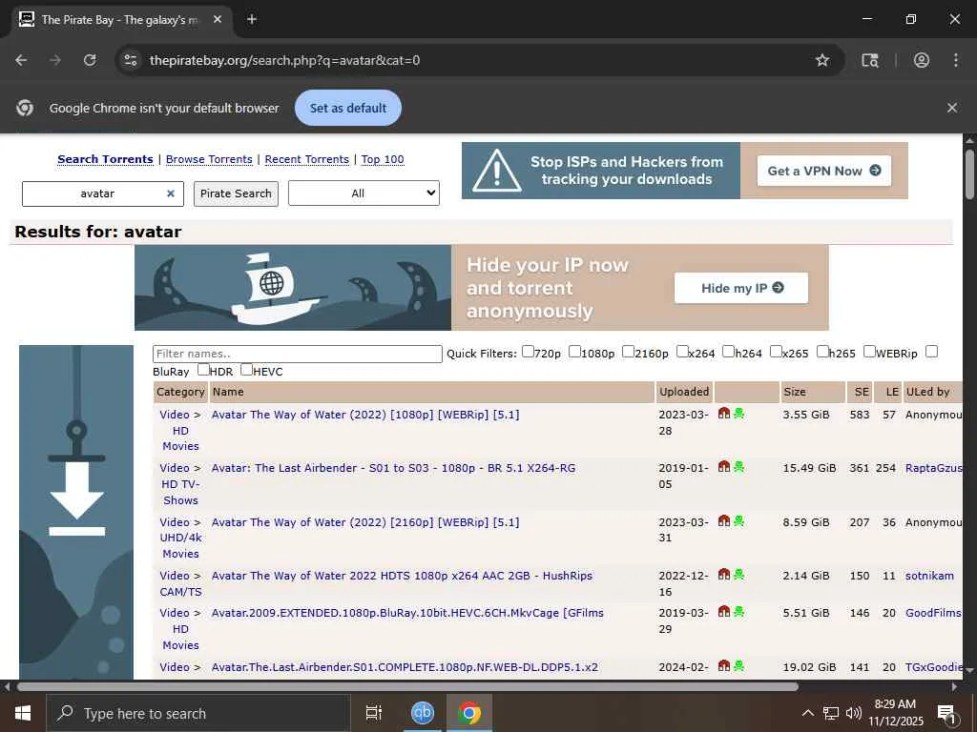Open Google Lens search icon
The width and height of the screenshot is (977, 732).
(x=870, y=60)
